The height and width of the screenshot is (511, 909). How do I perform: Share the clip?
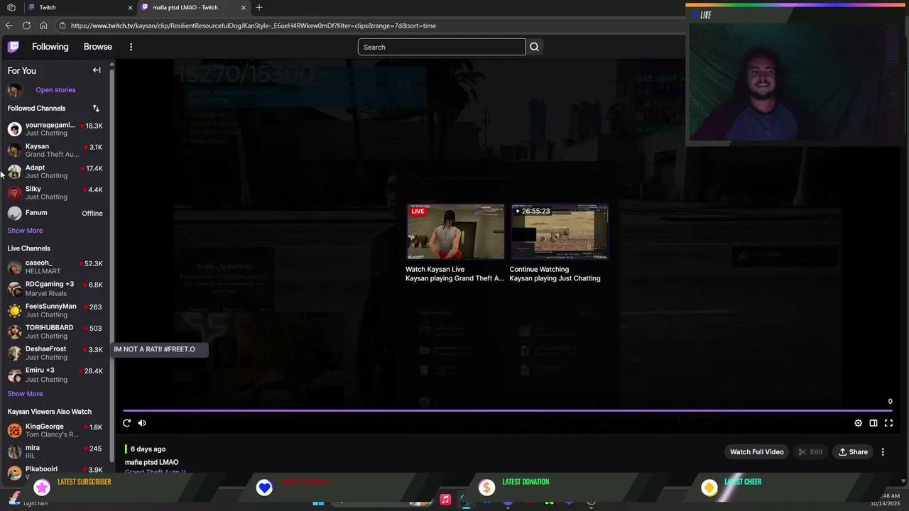tap(853, 452)
